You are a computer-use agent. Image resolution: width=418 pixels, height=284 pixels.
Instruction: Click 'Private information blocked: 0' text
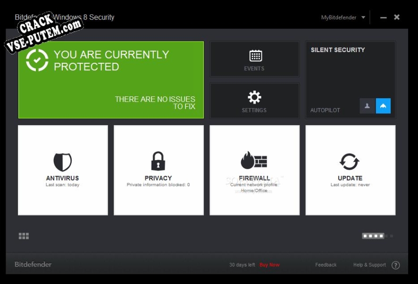[x=159, y=185]
